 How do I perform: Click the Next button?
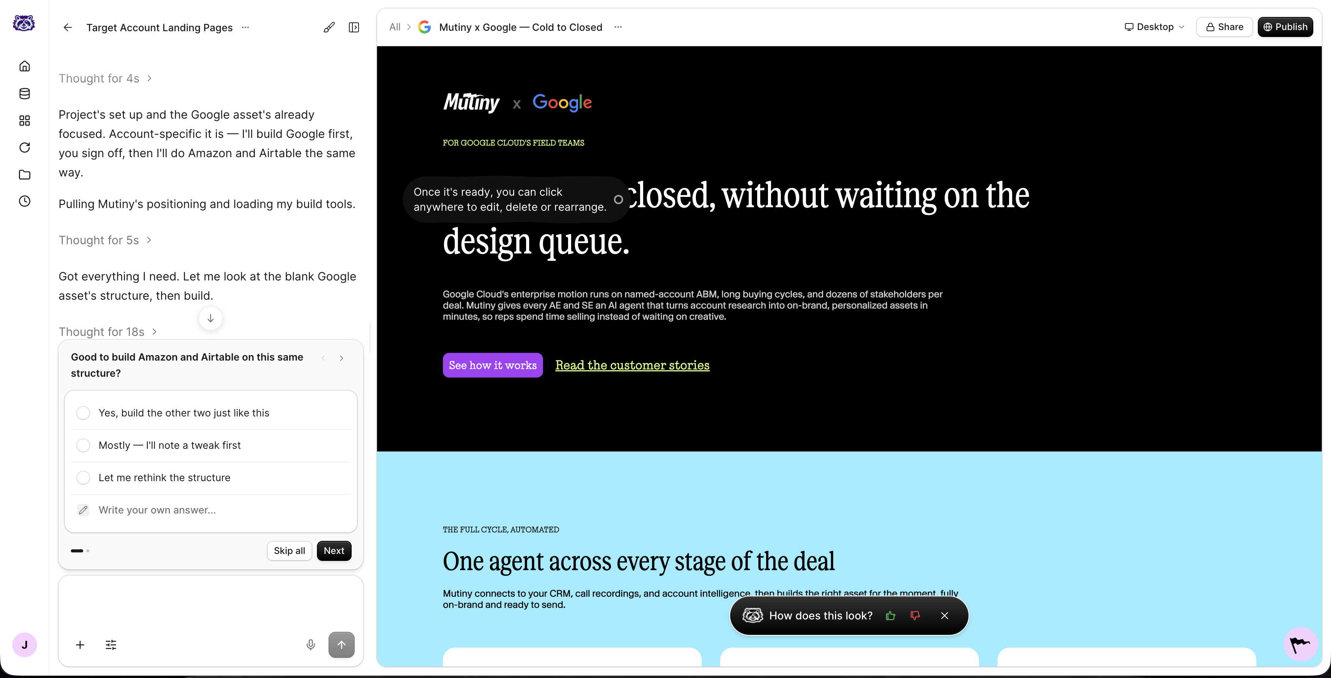pos(334,551)
